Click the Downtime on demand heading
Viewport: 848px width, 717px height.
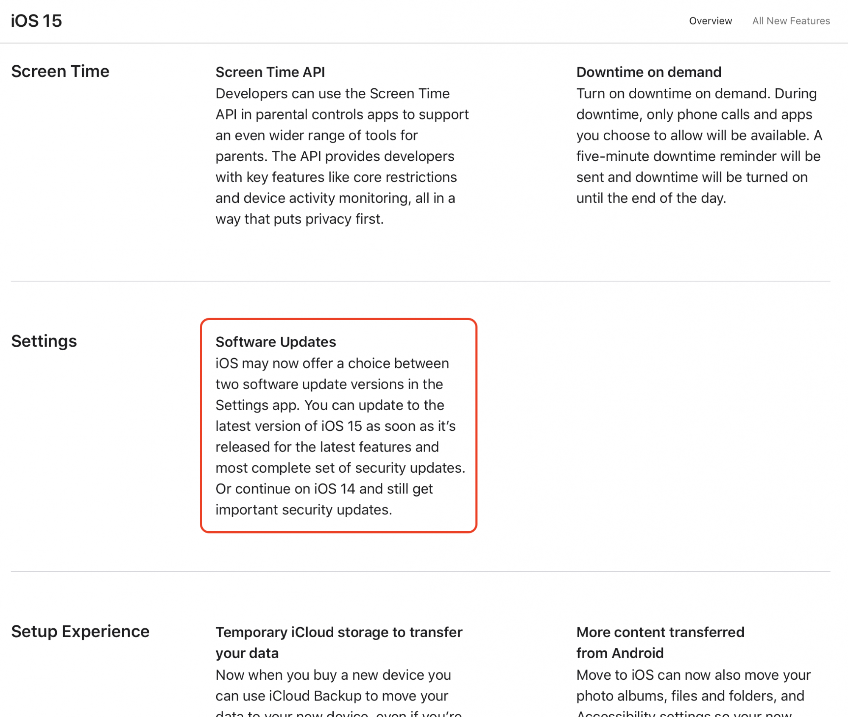click(648, 72)
